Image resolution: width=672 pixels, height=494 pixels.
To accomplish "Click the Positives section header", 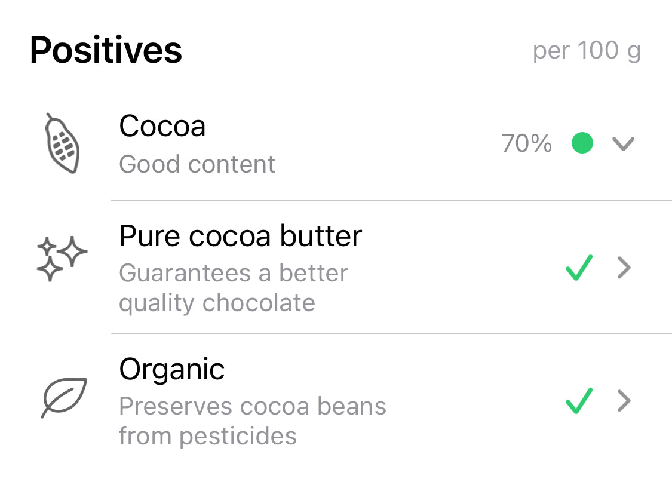I will (x=106, y=51).
